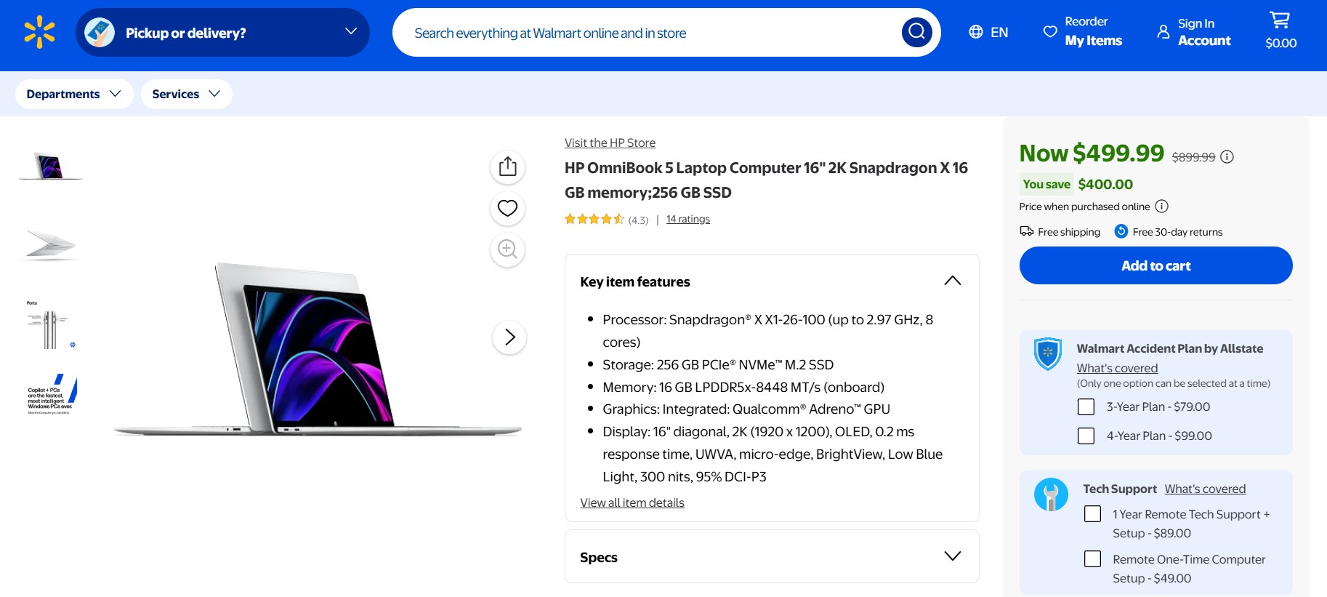This screenshot has width=1327, height=597.
Task: Collapse the Key item features section
Action: [952, 280]
